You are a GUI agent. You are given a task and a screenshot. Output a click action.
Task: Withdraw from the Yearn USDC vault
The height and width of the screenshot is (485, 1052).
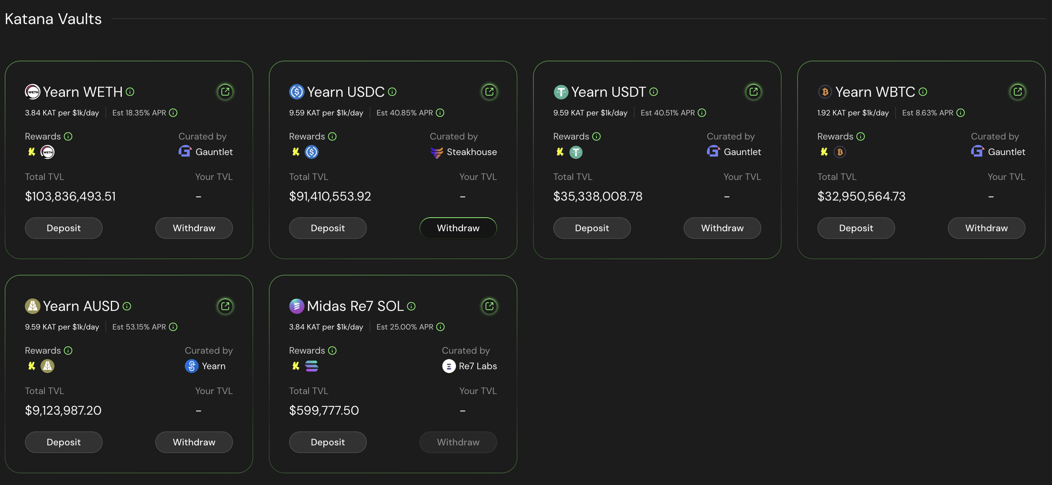tap(458, 228)
